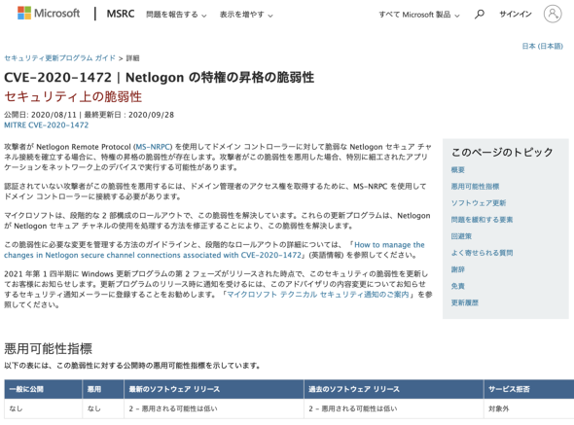Open the すべて Microsoft 製品 dropdown
This screenshot has height=425, width=574.
[x=419, y=15]
